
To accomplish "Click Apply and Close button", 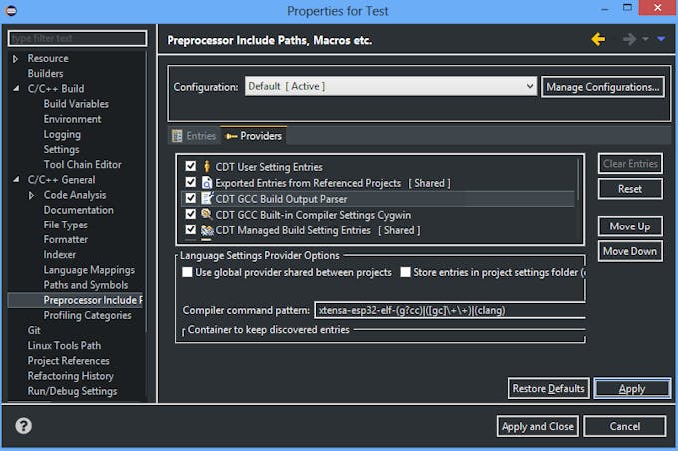I will coord(537,426).
